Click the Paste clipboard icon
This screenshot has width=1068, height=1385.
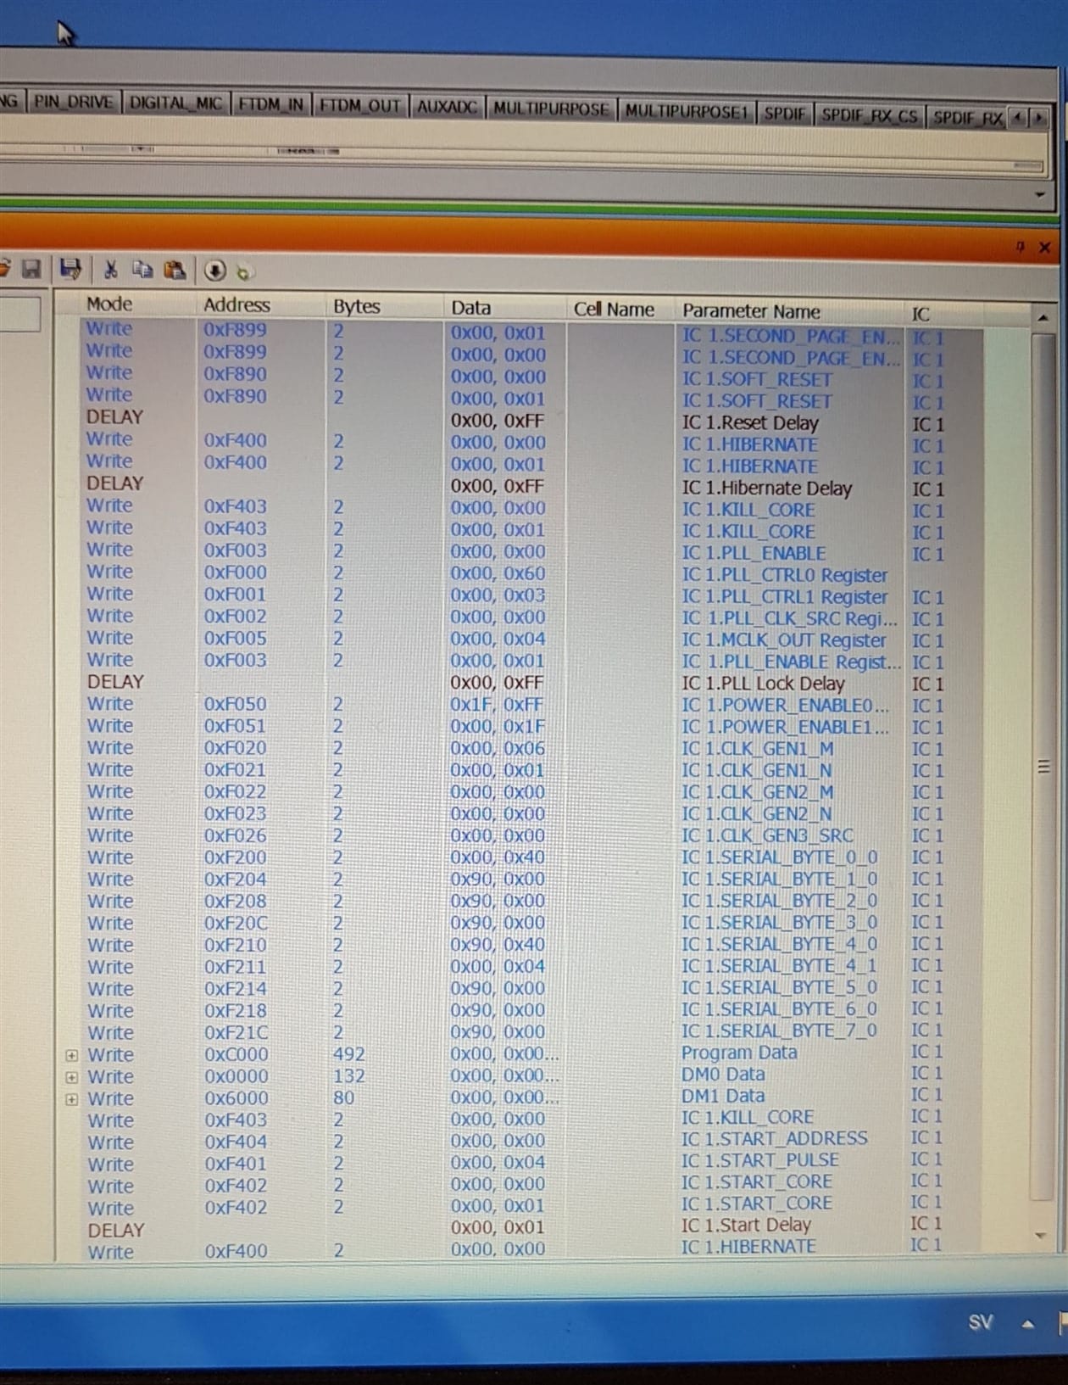pos(175,271)
